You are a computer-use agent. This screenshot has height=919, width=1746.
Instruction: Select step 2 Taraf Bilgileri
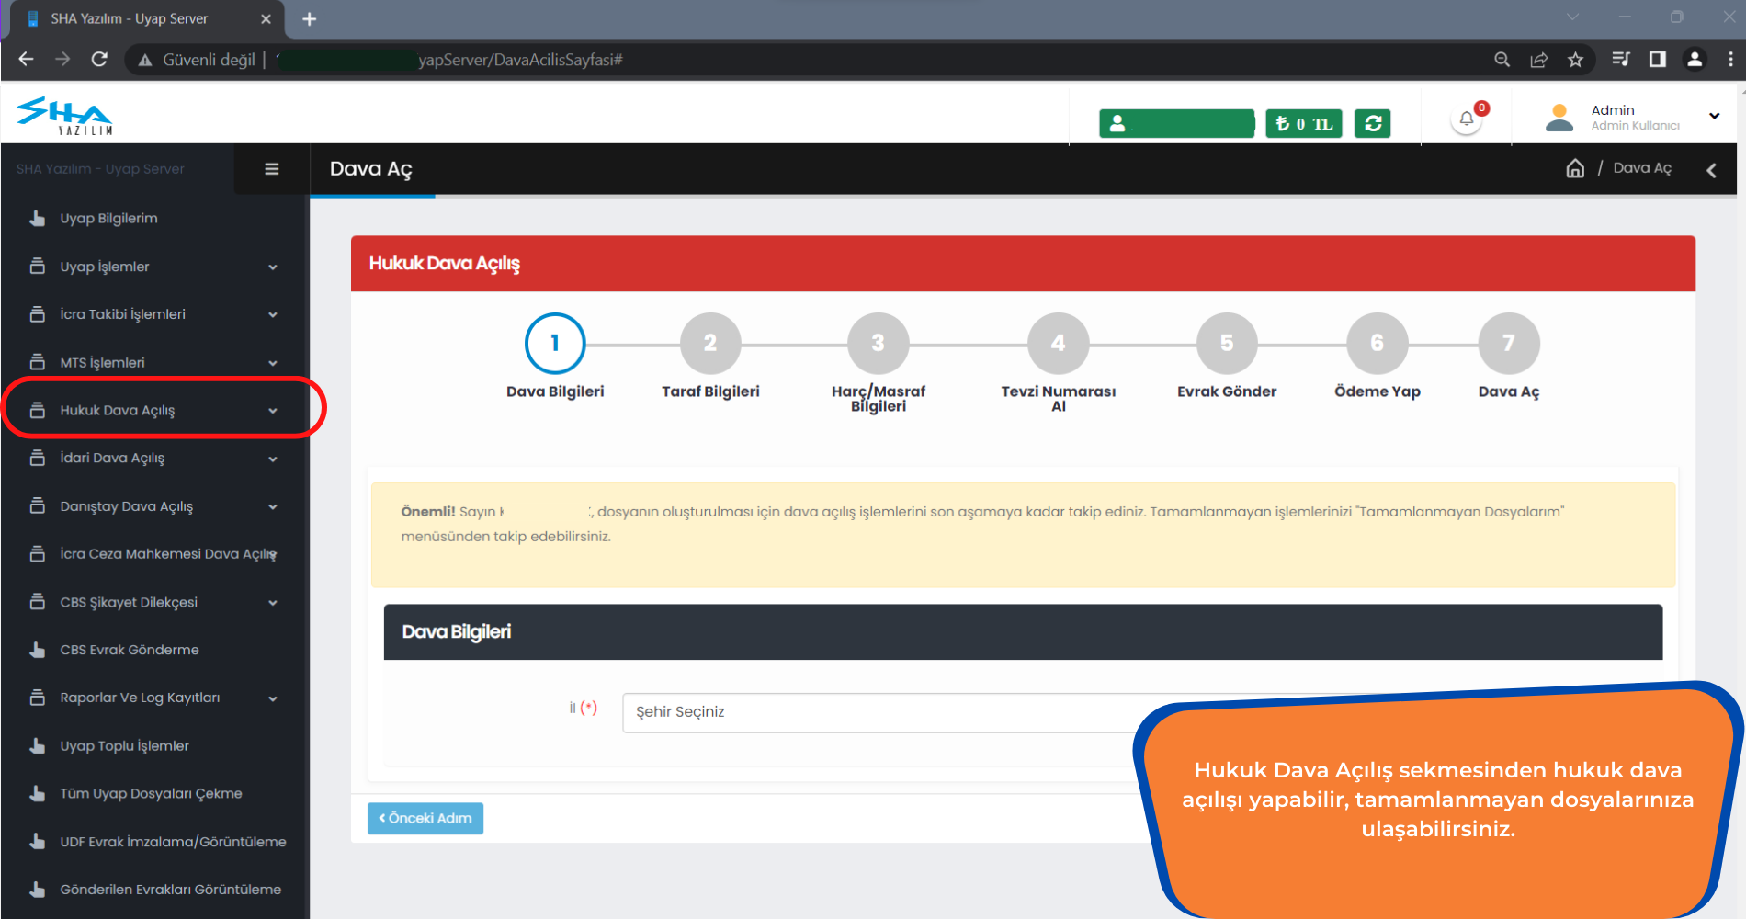[x=710, y=344]
